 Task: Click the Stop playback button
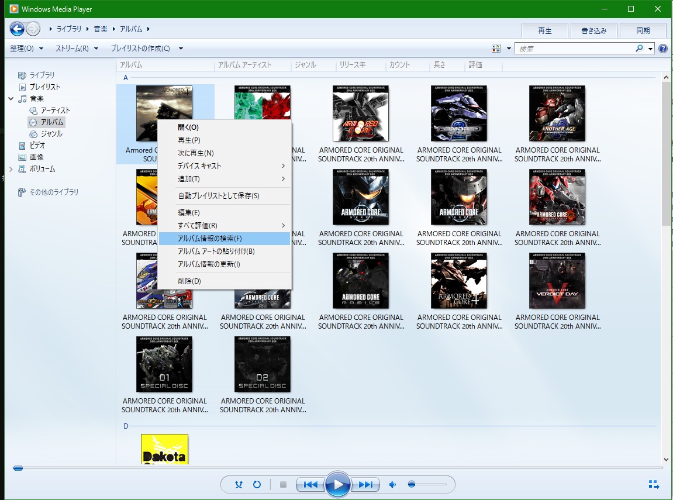pyautogui.click(x=283, y=485)
